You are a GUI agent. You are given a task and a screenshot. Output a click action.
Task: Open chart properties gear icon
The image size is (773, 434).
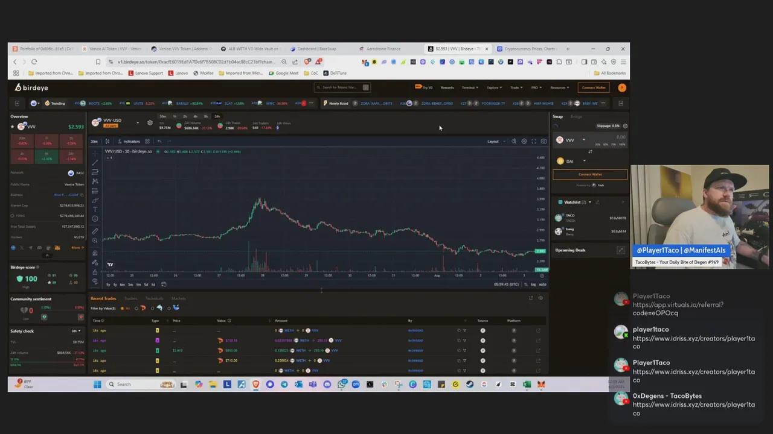click(524, 142)
